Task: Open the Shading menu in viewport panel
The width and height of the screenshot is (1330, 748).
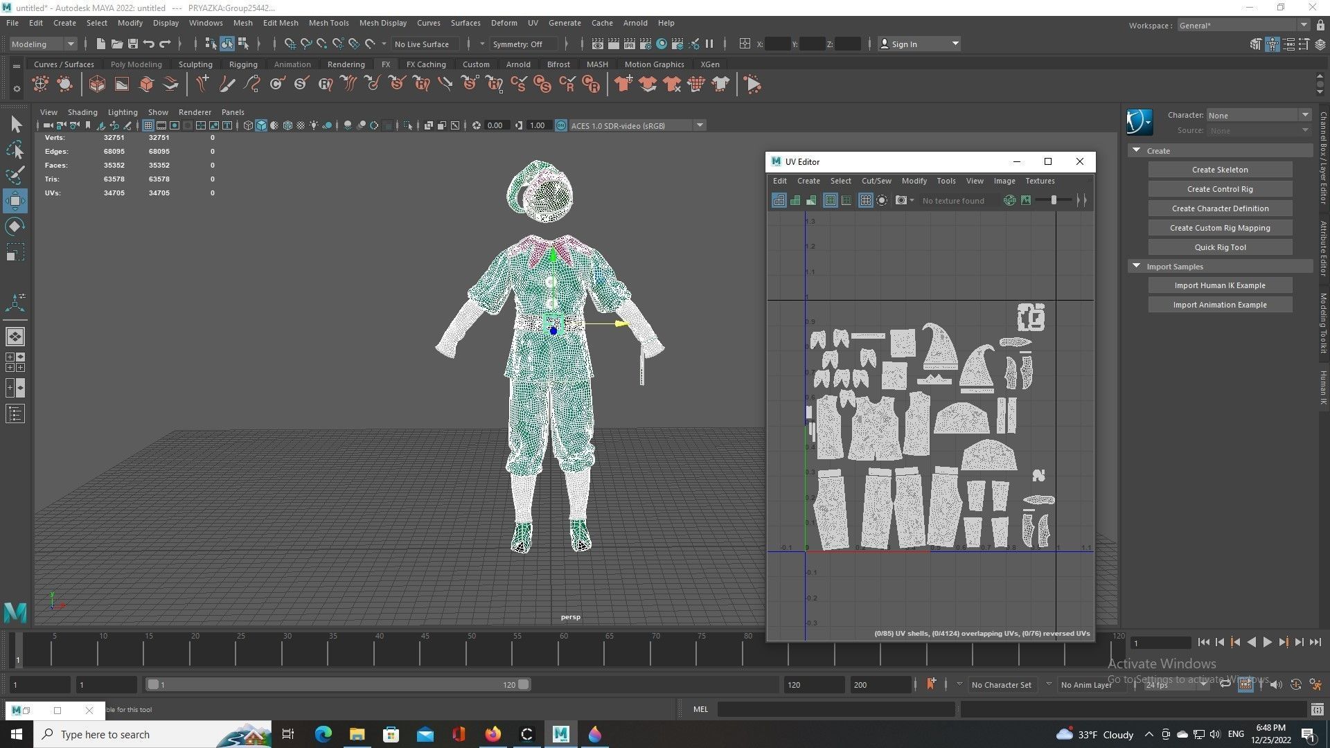Action: tap(82, 112)
